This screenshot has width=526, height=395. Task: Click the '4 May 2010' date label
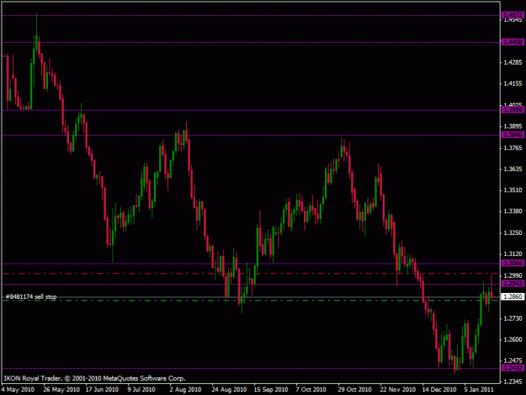[18, 390]
